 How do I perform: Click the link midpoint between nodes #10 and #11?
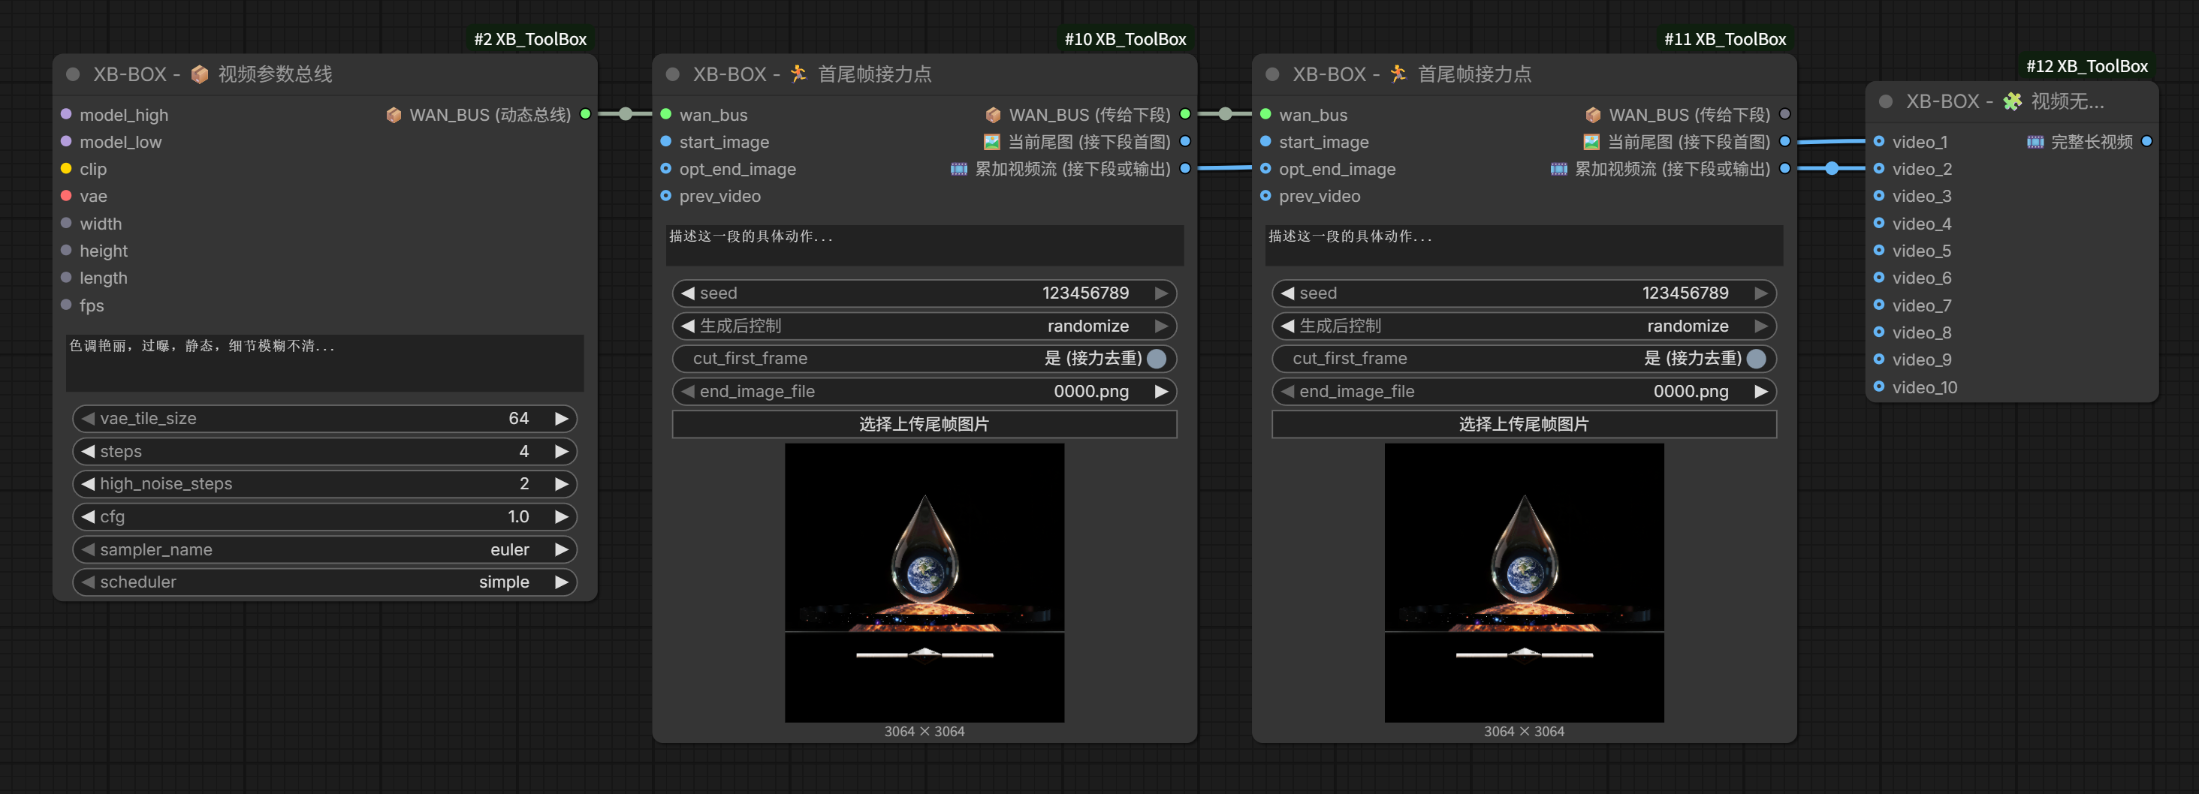(x=1225, y=114)
